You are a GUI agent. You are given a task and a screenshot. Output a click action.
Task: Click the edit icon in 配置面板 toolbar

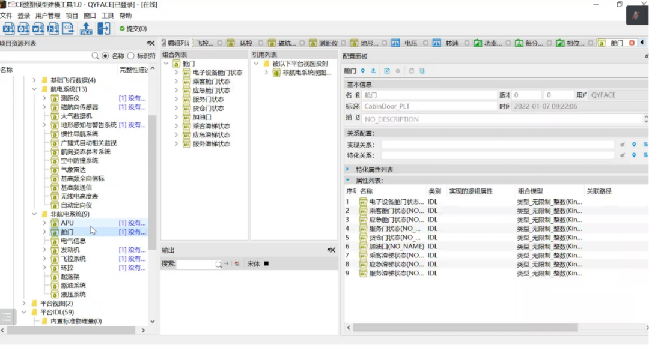click(387, 71)
